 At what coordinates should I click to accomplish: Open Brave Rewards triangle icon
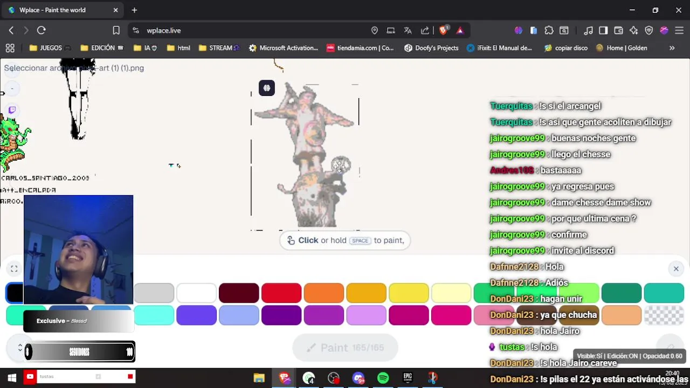pos(460,31)
